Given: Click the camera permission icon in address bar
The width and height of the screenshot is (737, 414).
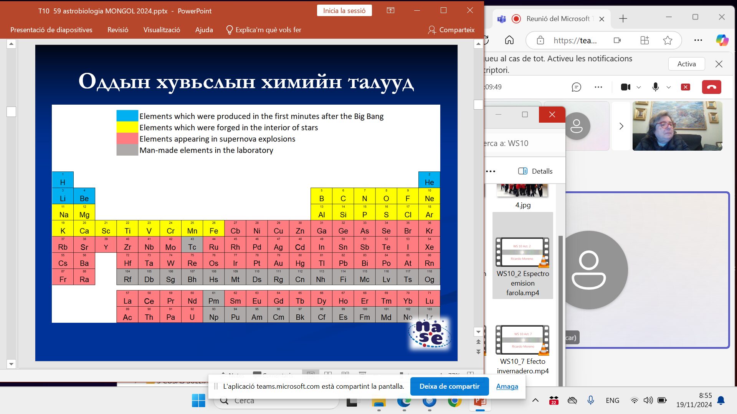Looking at the screenshot, I should point(617,40).
